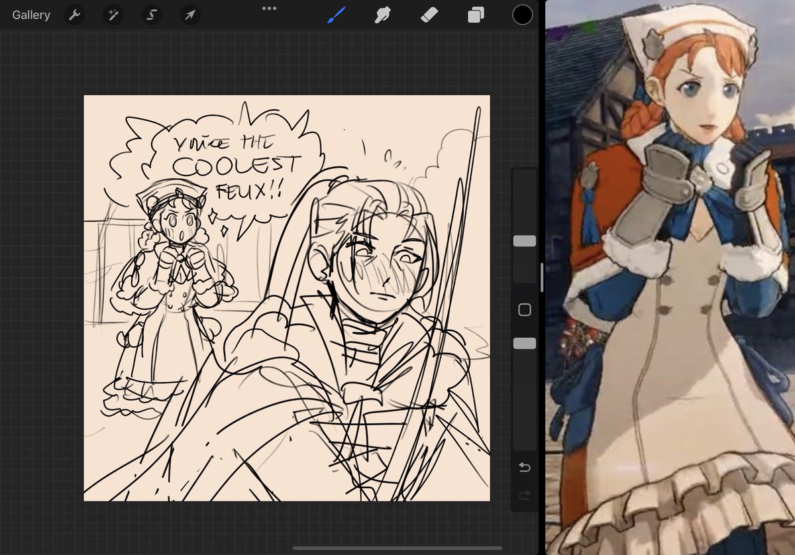
Task: Open the Actions wrench menu
Action: (75, 15)
